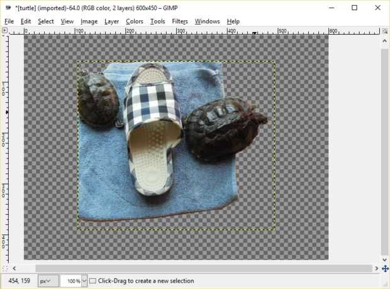This screenshot has width=390, height=289.
Task: Open the View menu
Action: coord(67,21)
